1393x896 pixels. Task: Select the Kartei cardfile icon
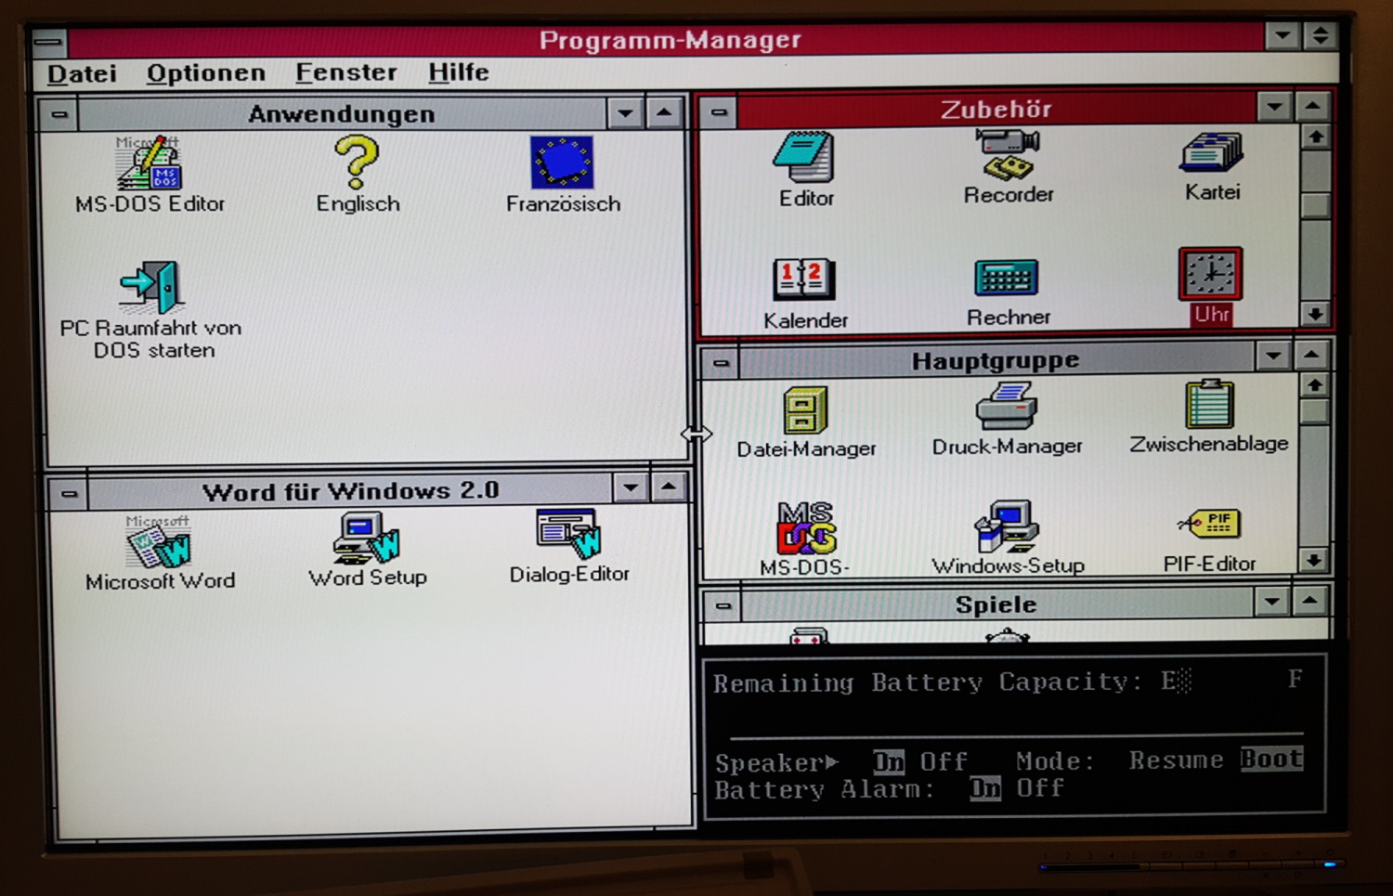click(1212, 153)
